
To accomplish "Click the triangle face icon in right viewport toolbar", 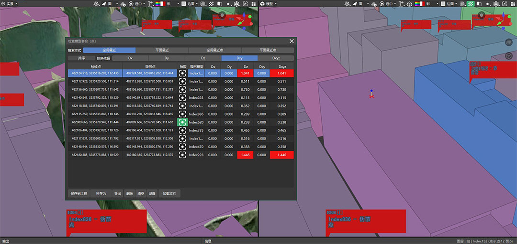I will pyautogui.click(x=354, y=4).
